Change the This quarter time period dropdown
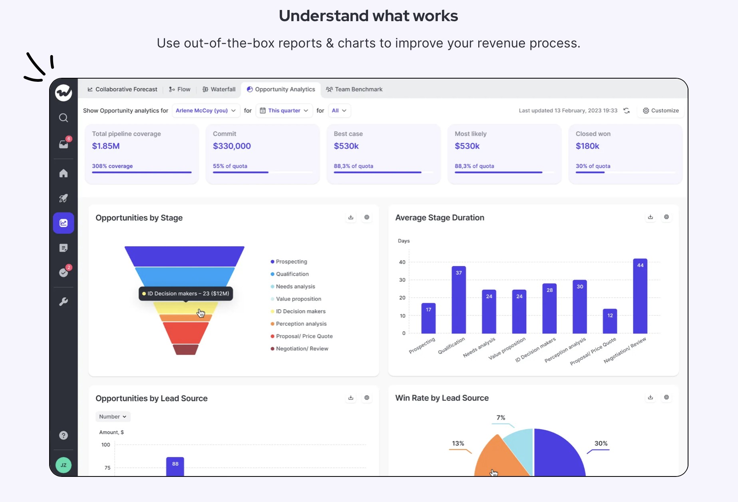This screenshot has width=738, height=502. coord(284,111)
